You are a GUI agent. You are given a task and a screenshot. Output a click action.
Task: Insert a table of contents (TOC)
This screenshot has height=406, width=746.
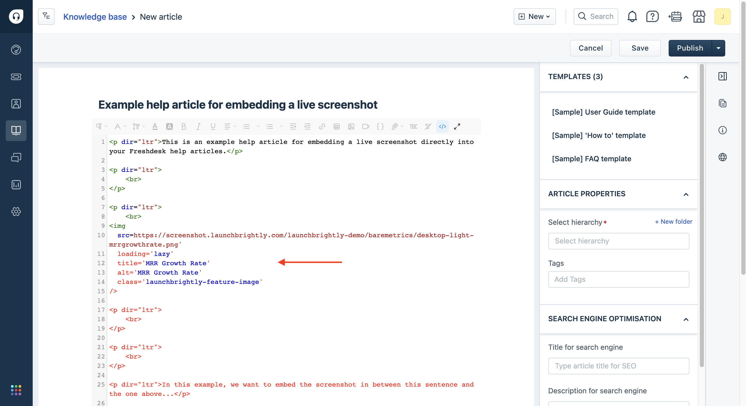click(x=413, y=126)
